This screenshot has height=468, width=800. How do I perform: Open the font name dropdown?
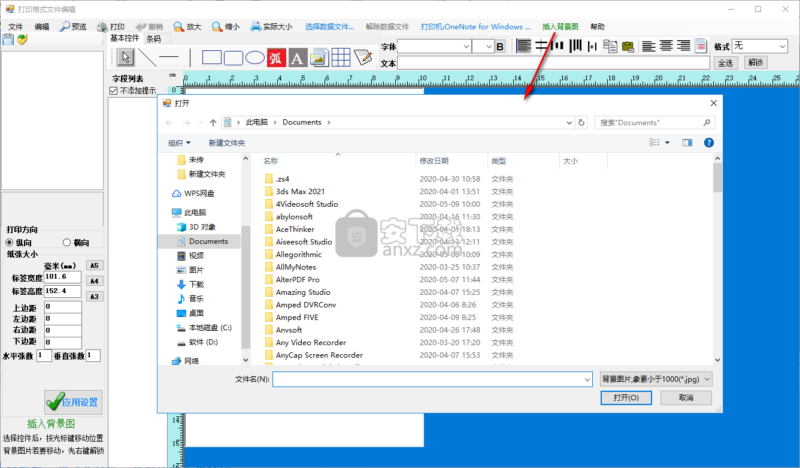[466, 46]
